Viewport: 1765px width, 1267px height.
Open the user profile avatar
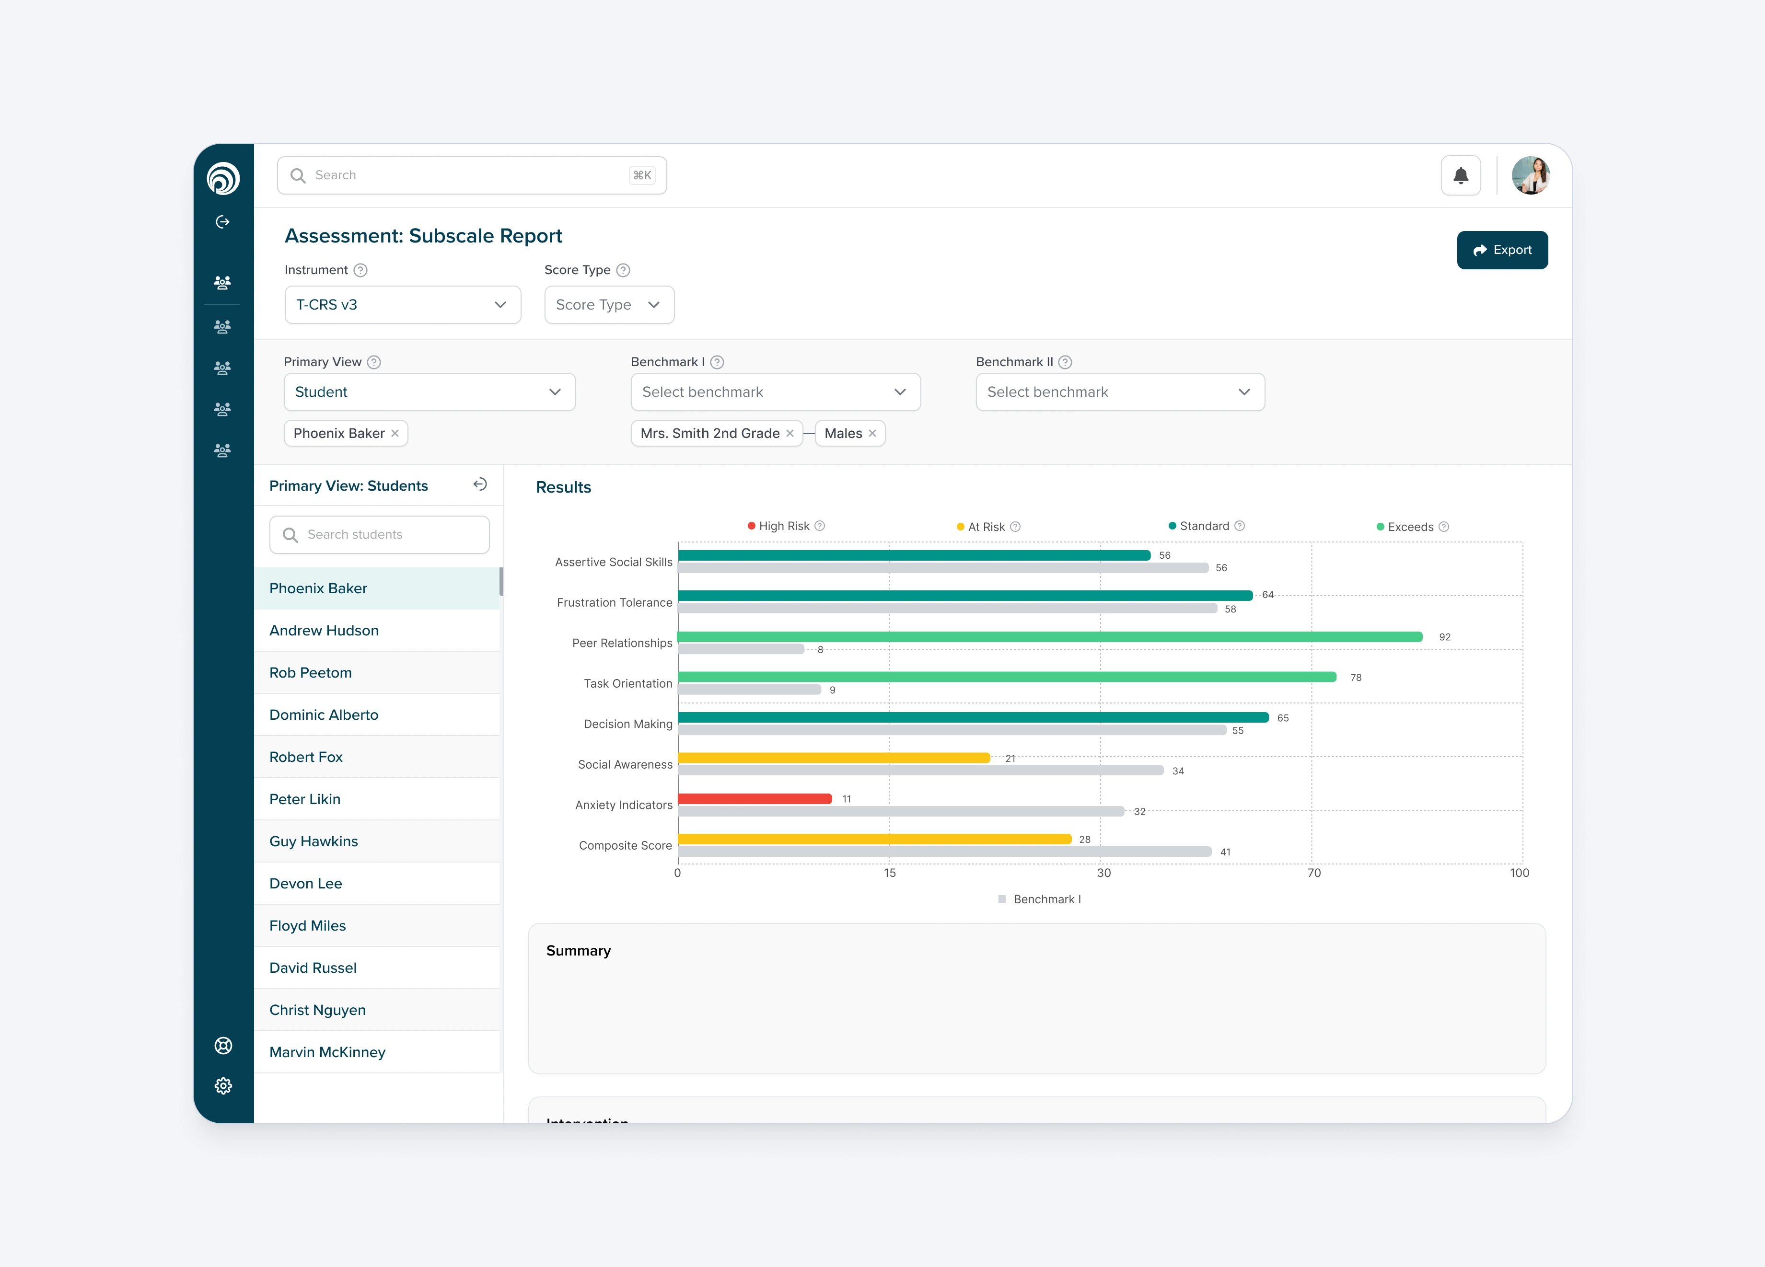[1530, 176]
